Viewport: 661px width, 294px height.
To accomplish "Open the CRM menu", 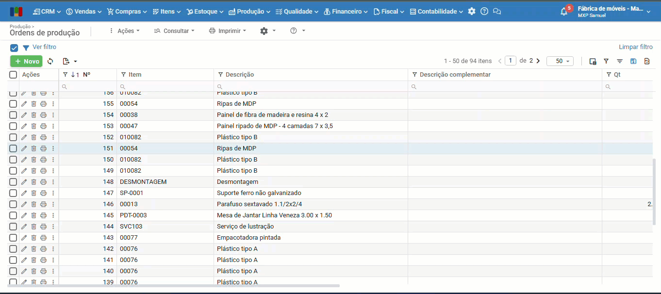I will tap(48, 11).
